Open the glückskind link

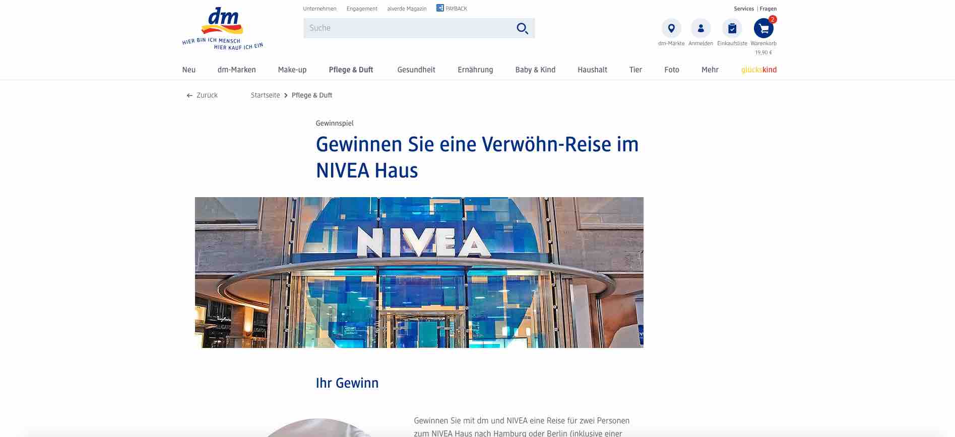pyautogui.click(x=759, y=70)
